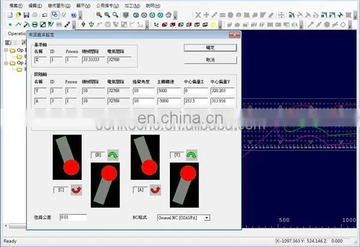Click the cancel button below confirm

click(210, 60)
